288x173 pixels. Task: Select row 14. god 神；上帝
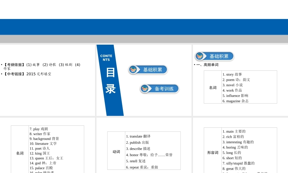click(x=43, y=163)
